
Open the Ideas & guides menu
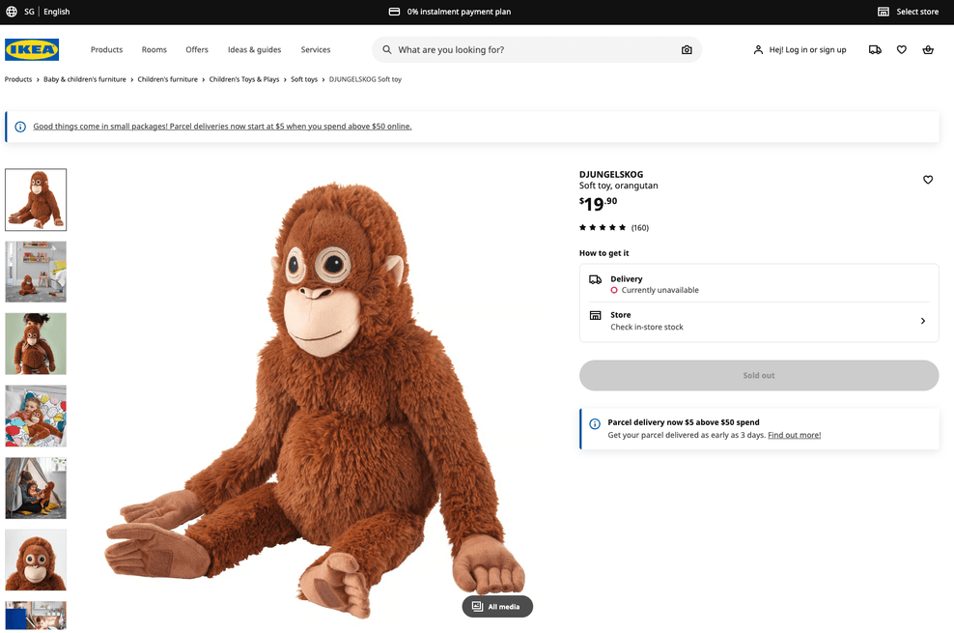point(254,49)
